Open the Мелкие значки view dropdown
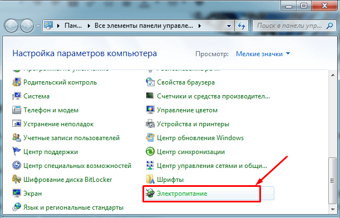The height and width of the screenshot is (218, 340). coord(263,54)
